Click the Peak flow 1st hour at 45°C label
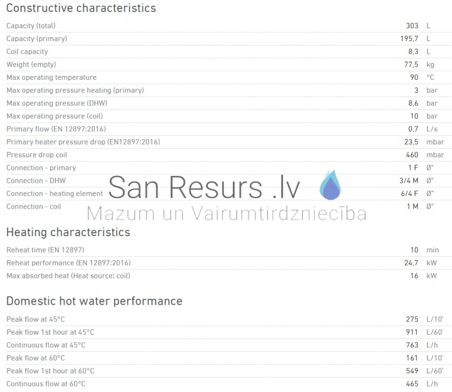The height and width of the screenshot is (392, 452). tap(50, 332)
